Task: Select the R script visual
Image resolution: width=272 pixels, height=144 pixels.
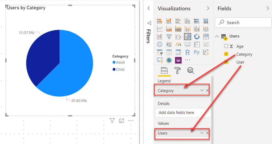Action: point(187,52)
